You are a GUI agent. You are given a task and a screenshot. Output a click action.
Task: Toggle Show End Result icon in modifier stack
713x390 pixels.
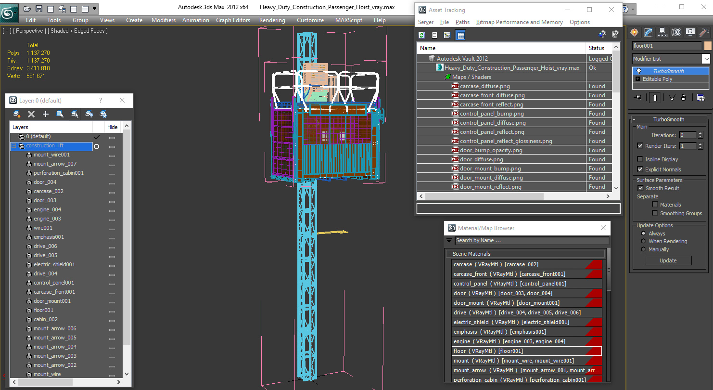pyautogui.click(x=655, y=97)
